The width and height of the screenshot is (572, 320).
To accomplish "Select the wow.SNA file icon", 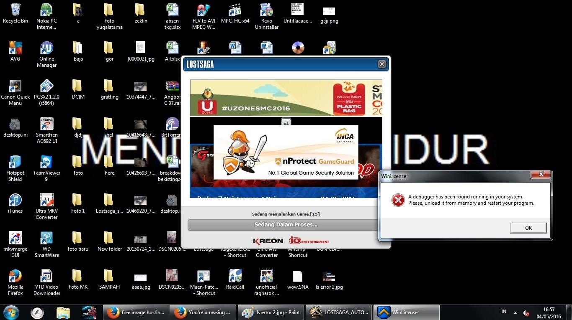I will (298, 279).
